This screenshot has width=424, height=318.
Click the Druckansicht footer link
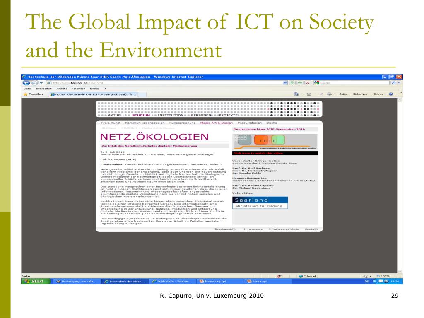pyautogui.click(x=225, y=229)
